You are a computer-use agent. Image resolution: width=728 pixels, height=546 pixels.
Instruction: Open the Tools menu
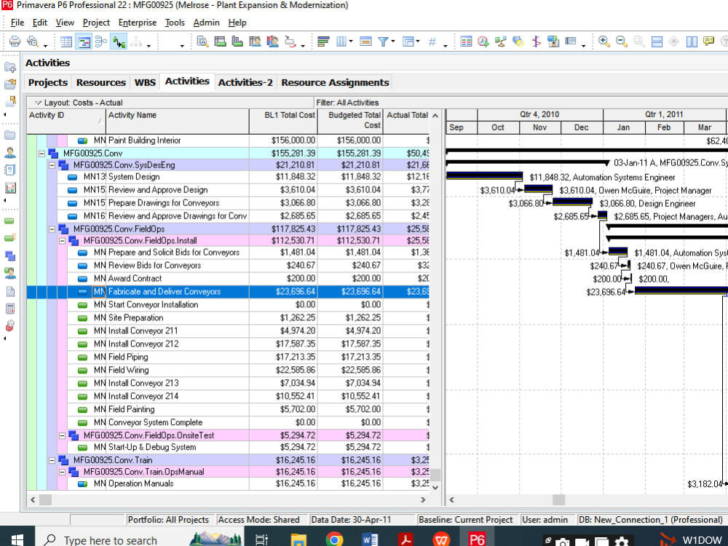click(x=175, y=23)
